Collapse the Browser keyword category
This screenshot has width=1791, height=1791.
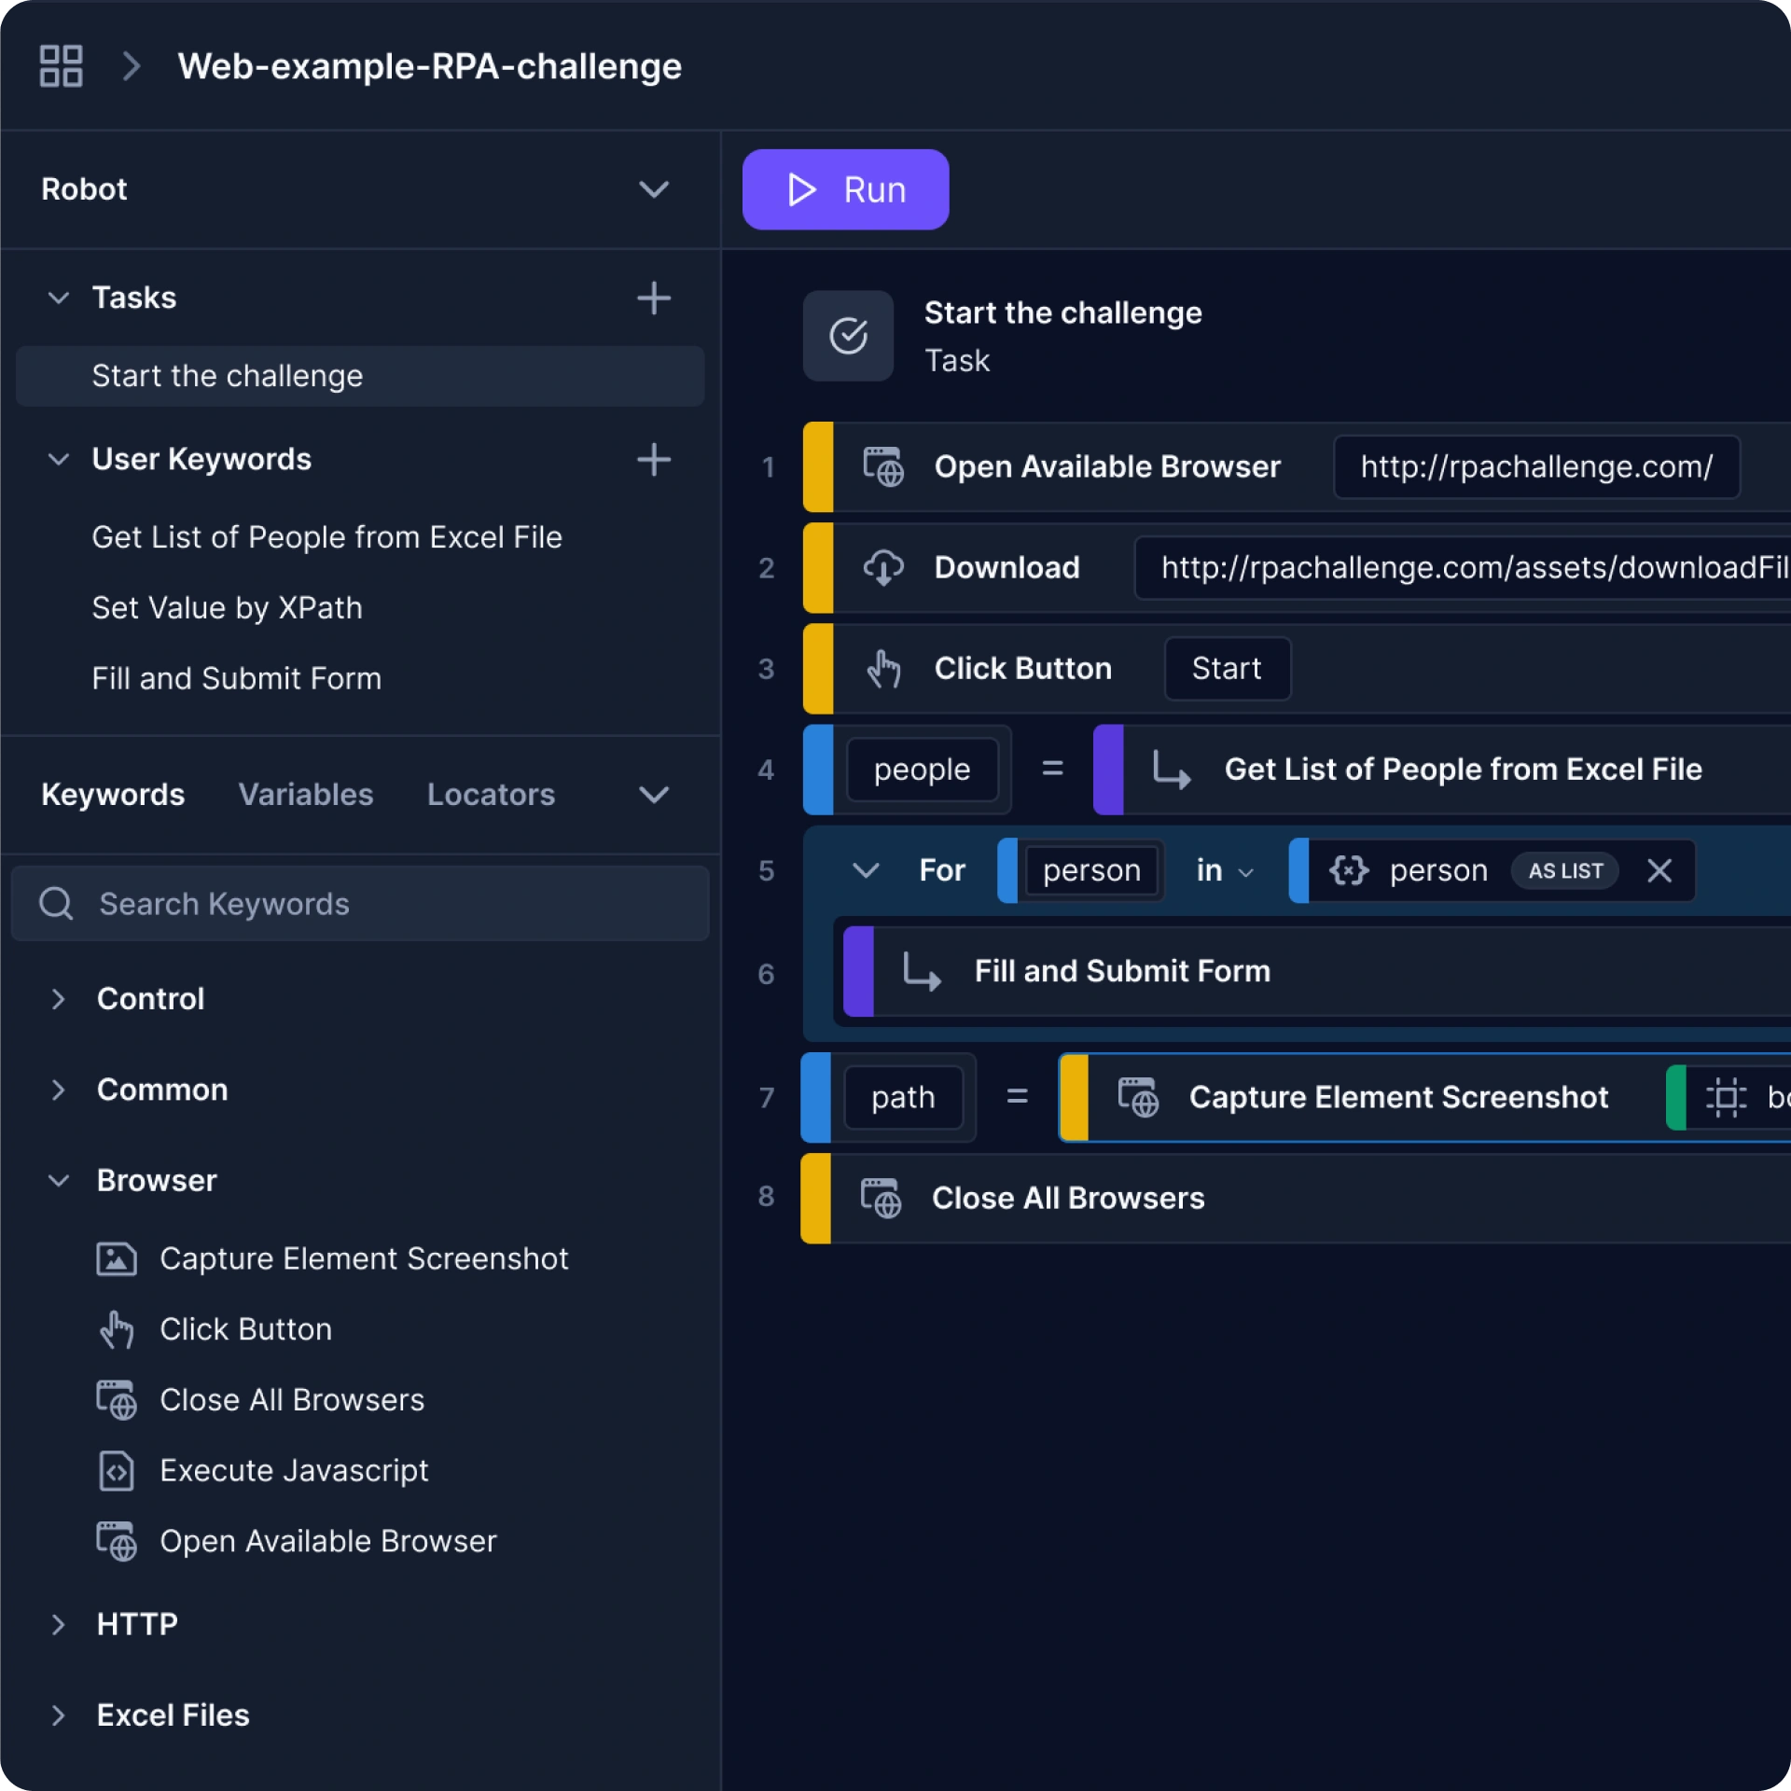coord(58,1181)
